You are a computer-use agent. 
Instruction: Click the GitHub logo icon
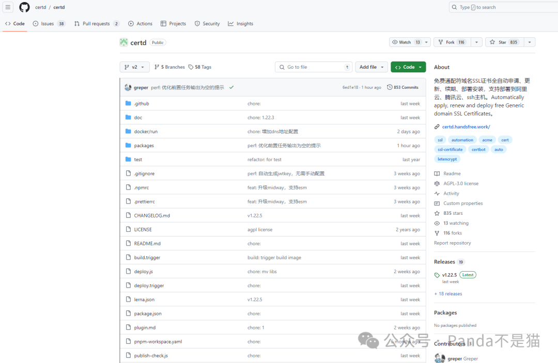pos(24,7)
